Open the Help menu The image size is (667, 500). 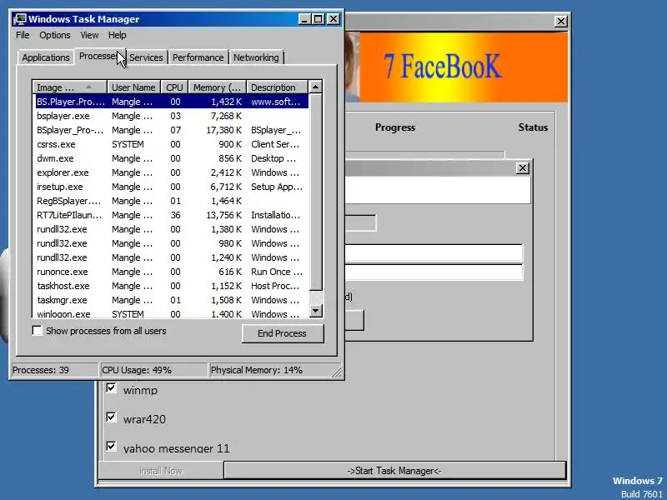tap(117, 35)
